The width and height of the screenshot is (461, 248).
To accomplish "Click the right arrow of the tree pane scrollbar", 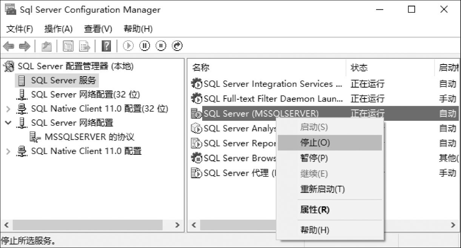I will [x=177, y=225].
